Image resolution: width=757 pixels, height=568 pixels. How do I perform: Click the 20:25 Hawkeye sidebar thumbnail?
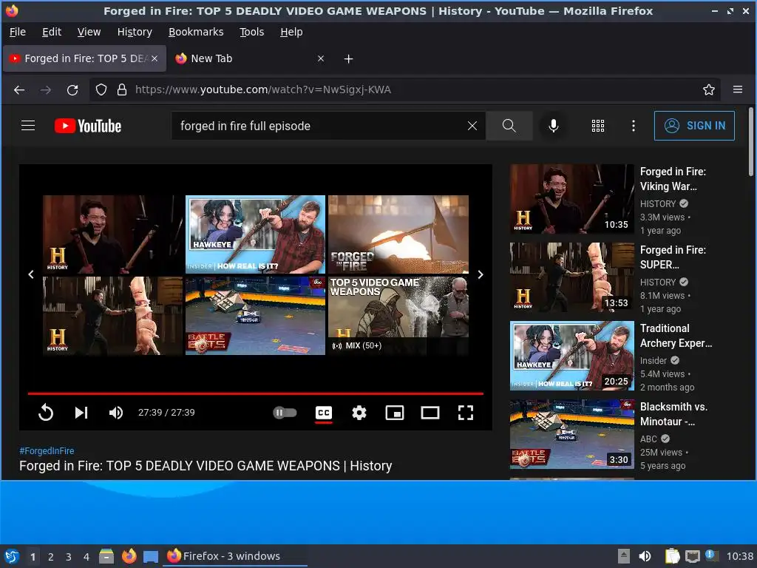(572, 356)
